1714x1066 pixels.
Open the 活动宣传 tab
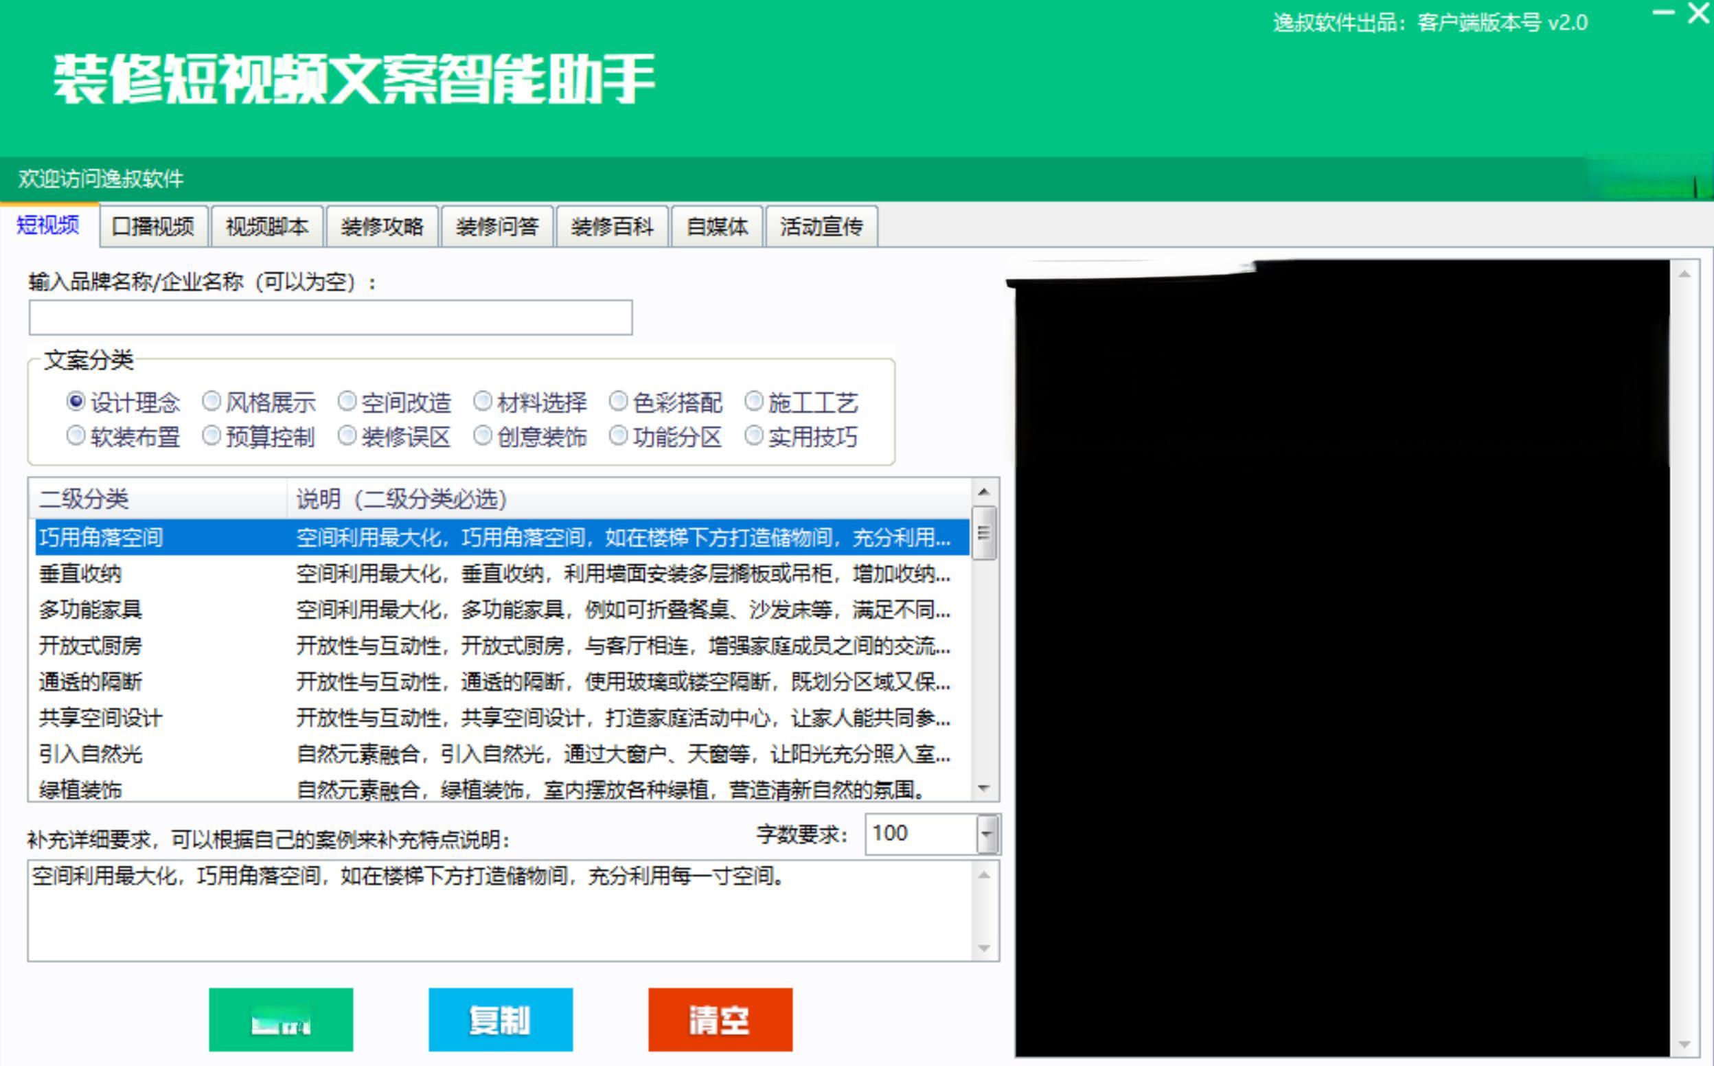(821, 226)
